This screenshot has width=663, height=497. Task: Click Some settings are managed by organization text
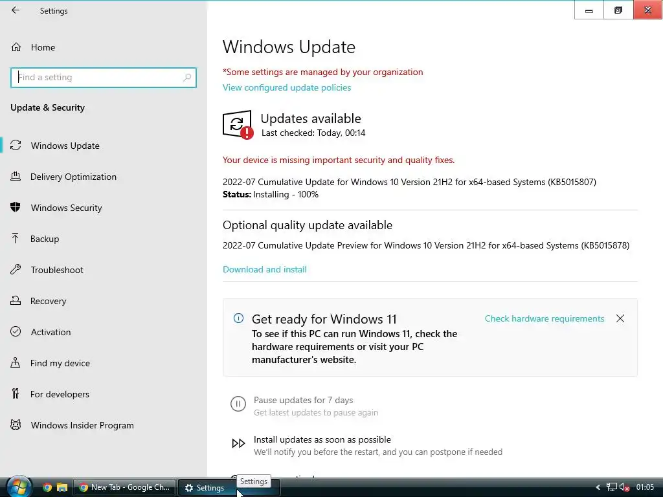click(x=322, y=72)
